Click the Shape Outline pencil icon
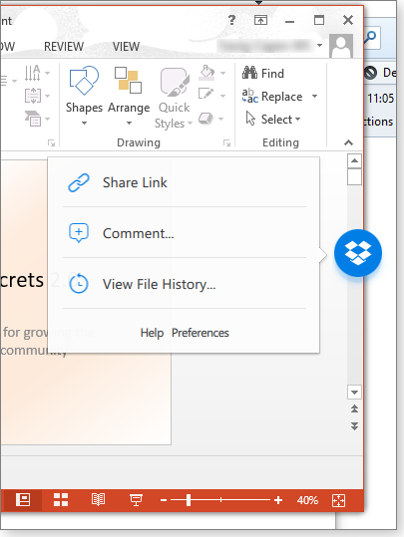Viewport: 404px width, 537px height. click(205, 94)
